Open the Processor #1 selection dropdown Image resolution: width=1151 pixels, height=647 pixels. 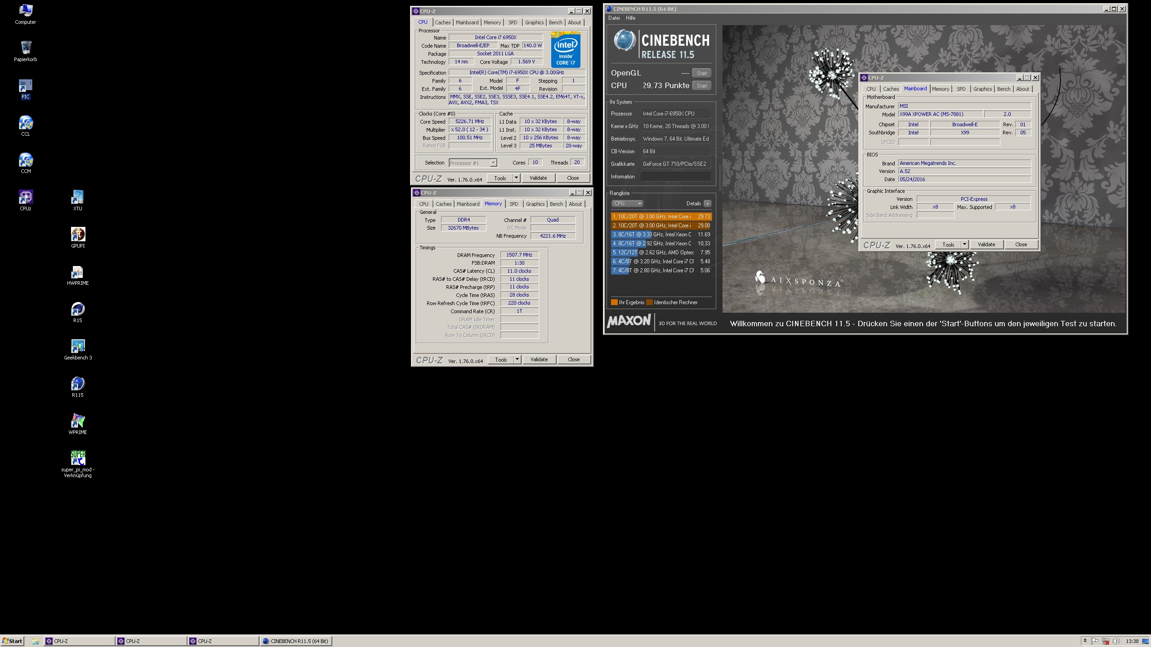pos(473,163)
